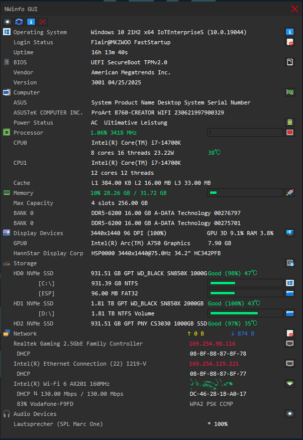Click the Memory usage progress bar
The height and width of the screenshot is (440, 303).
(x=245, y=193)
